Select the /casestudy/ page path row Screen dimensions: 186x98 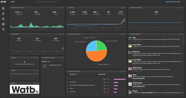(x=96, y=82)
